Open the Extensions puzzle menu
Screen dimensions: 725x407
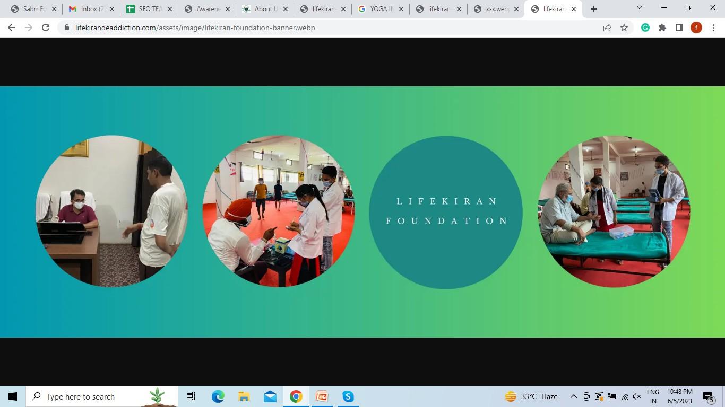662,28
